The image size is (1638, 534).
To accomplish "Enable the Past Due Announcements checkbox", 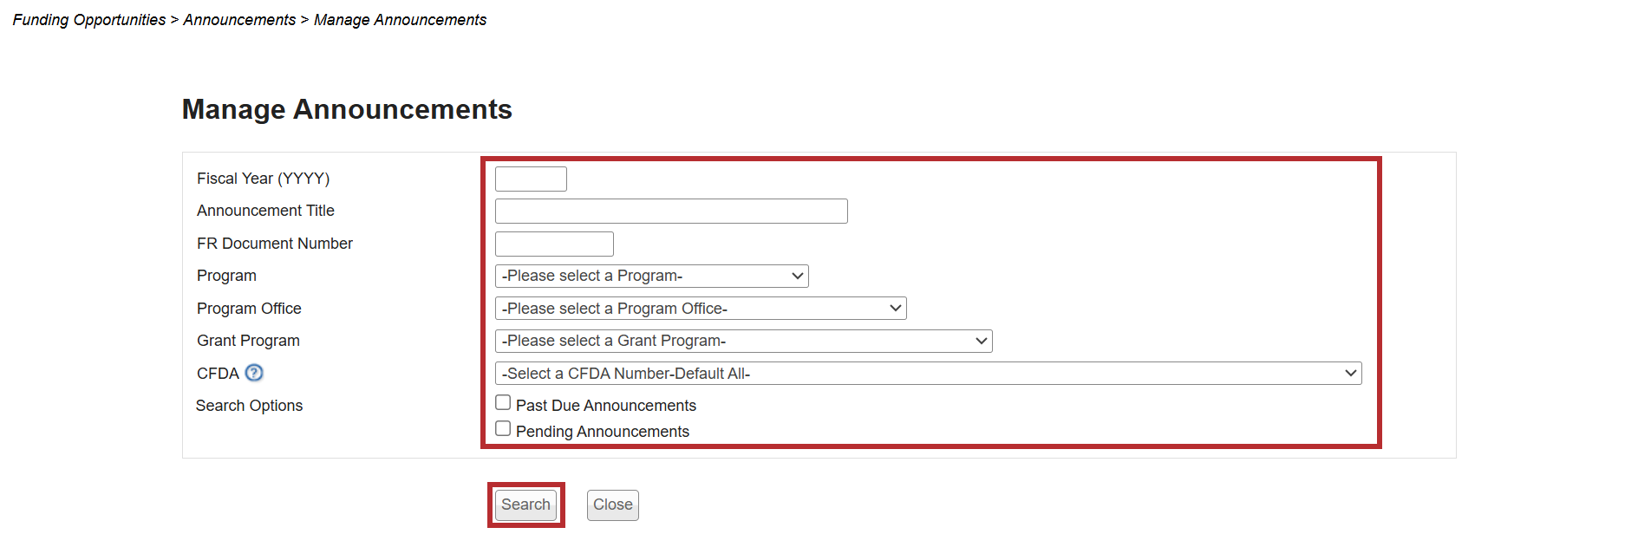I will pyautogui.click(x=503, y=402).
